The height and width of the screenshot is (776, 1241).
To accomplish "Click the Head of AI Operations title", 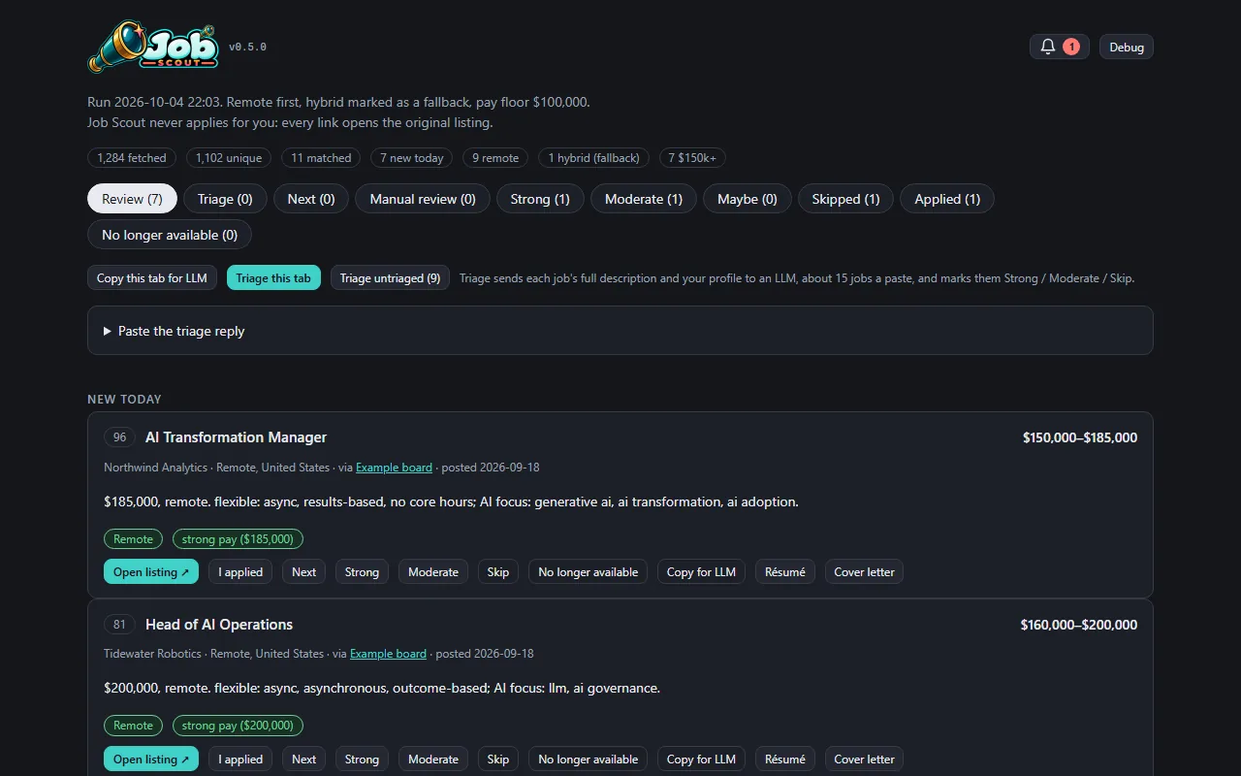I will [x=219, y=625].
